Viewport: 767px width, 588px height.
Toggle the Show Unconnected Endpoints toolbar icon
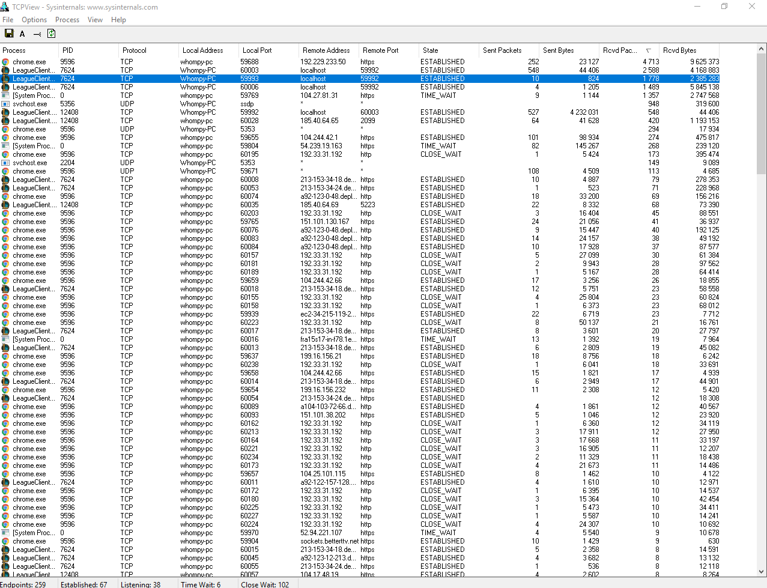coord(37,34)
